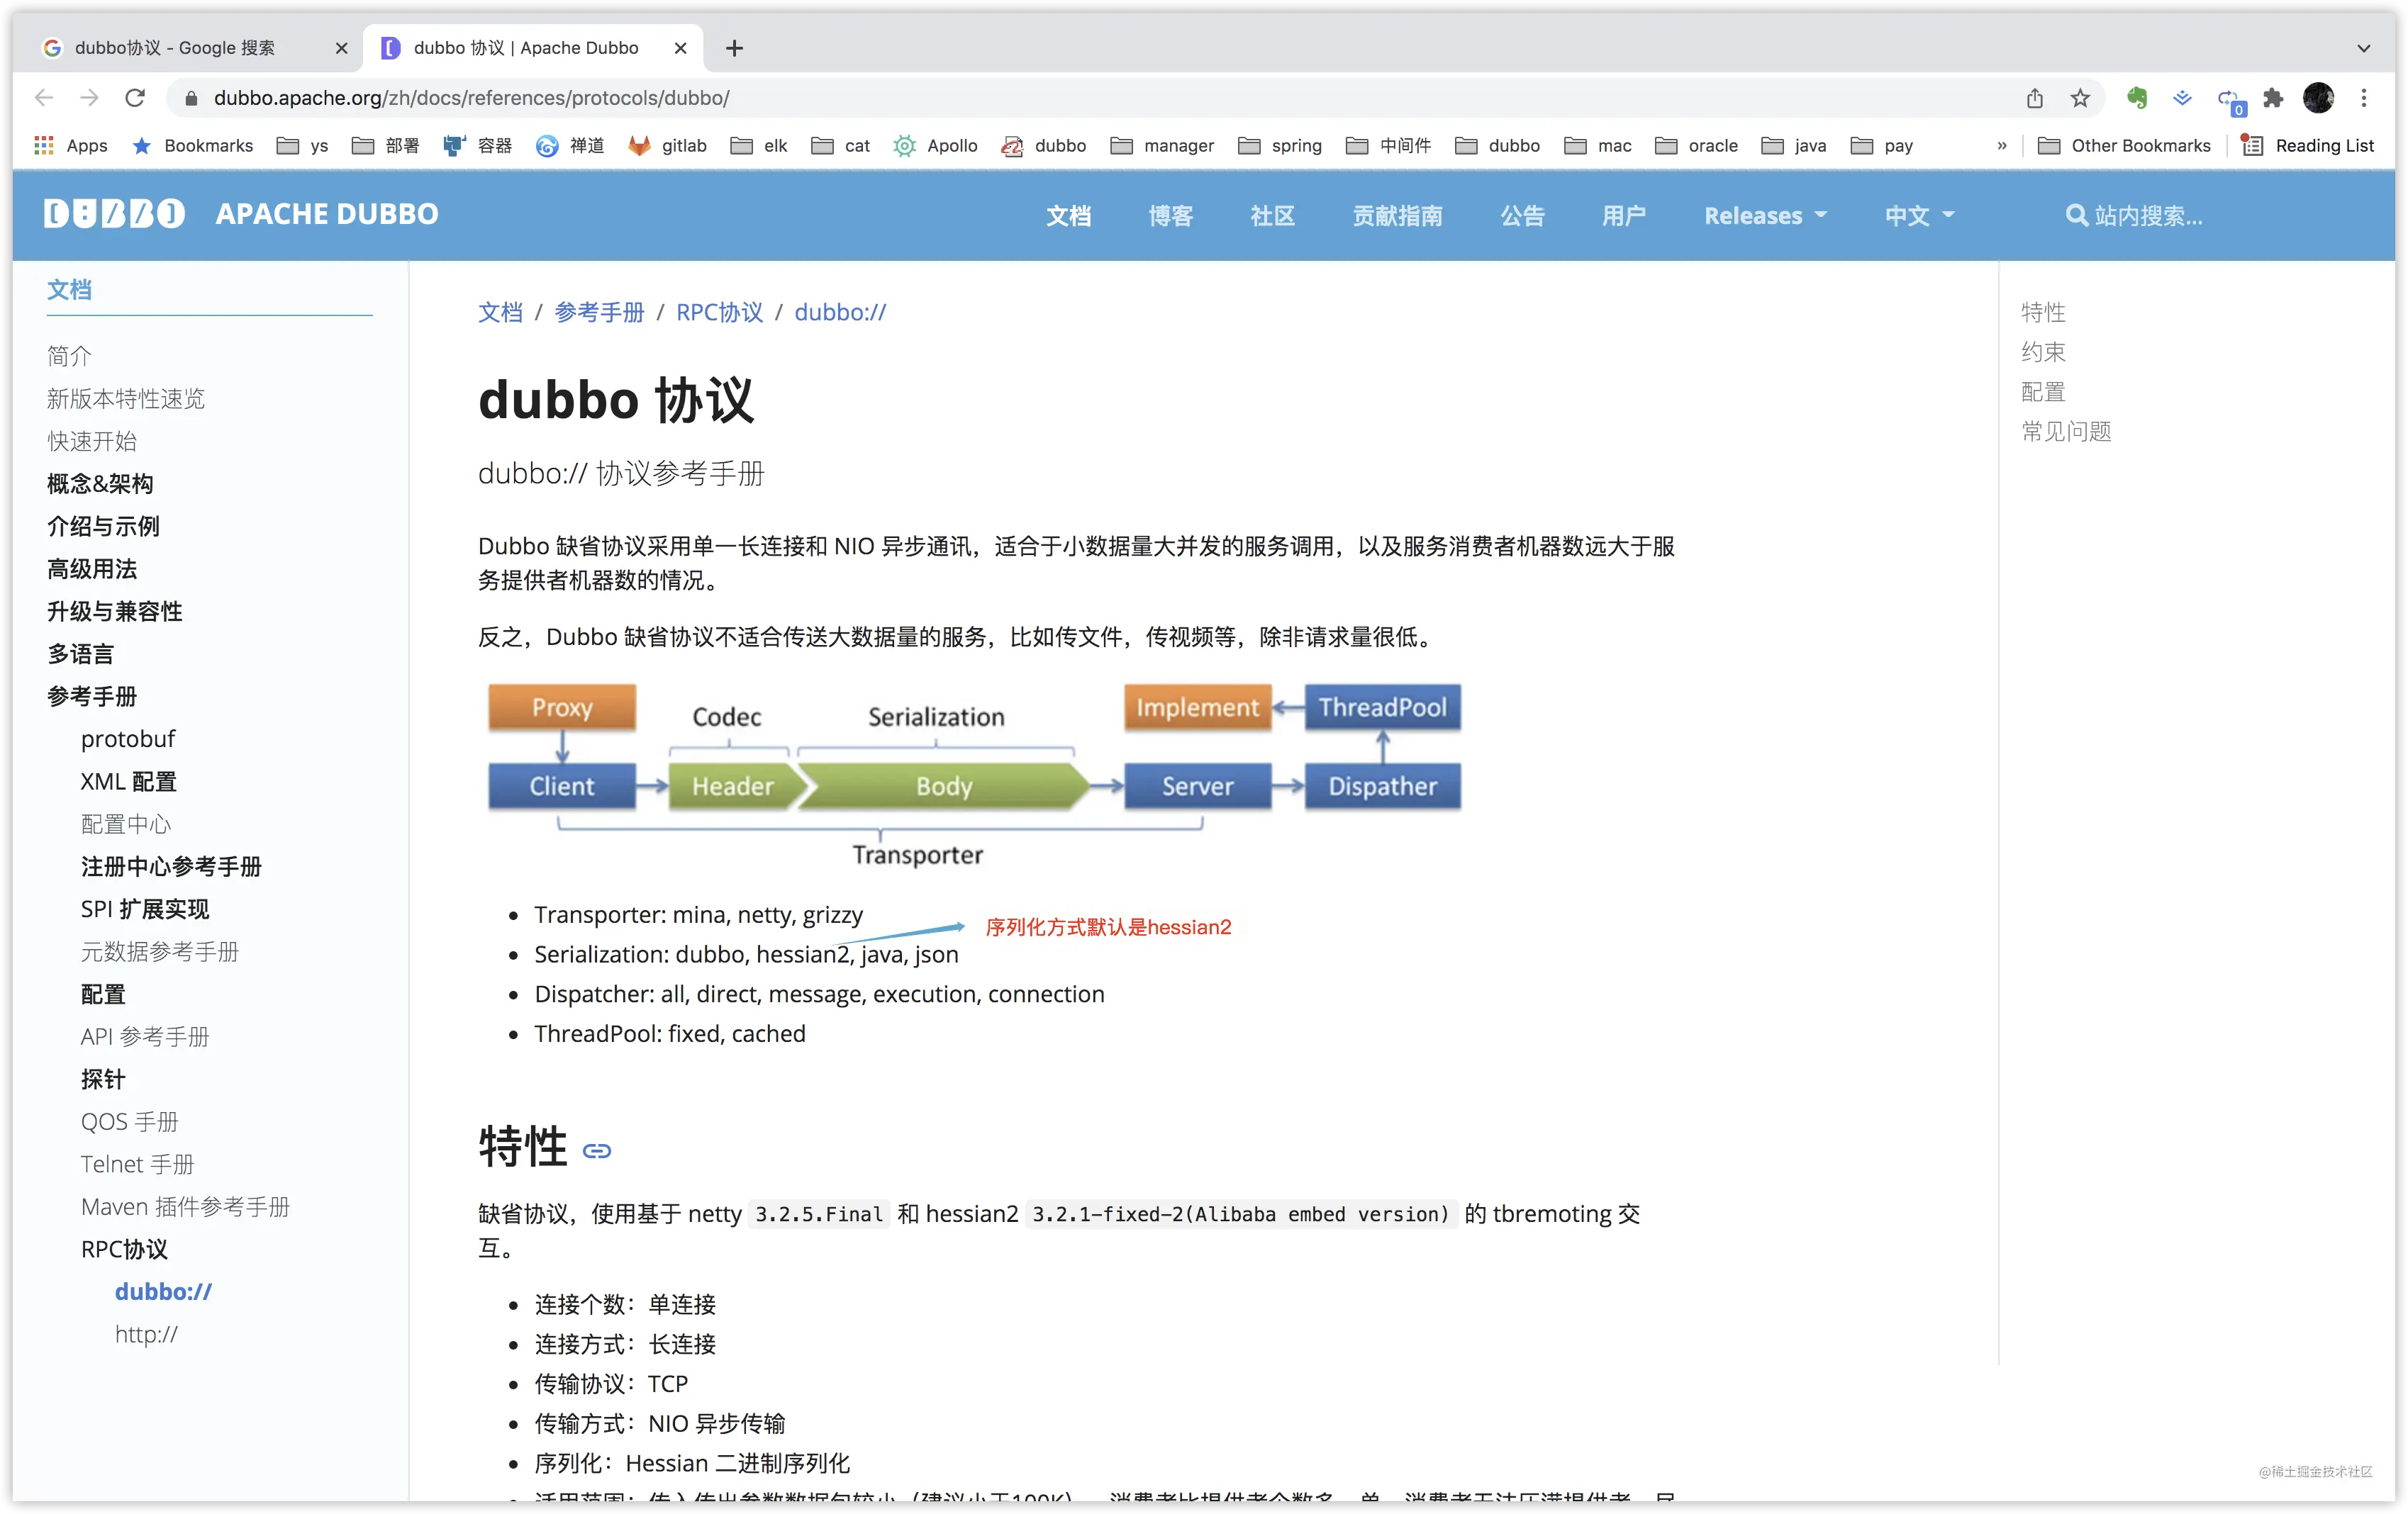Click the share icon in the address bar

tap(2035, 98)
